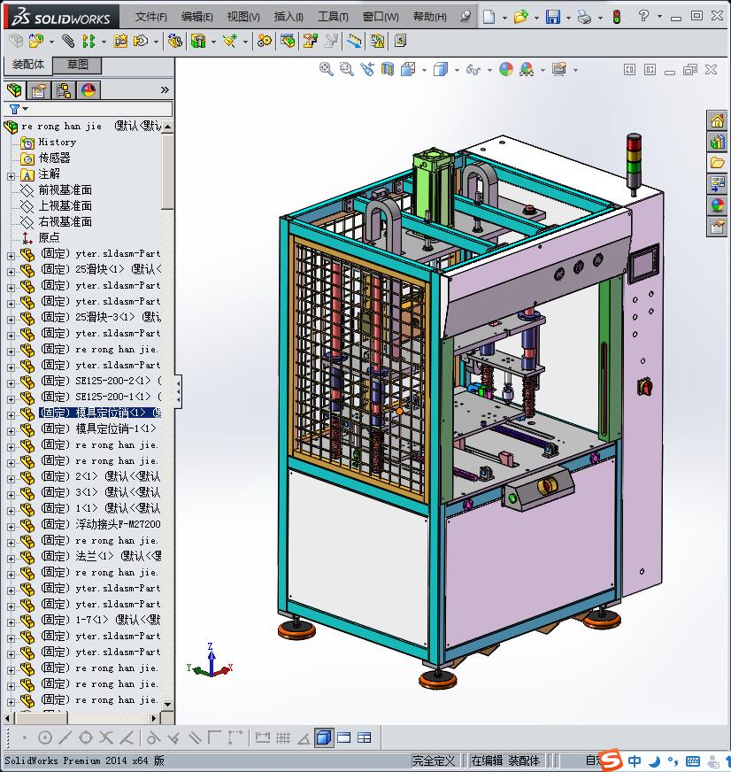Open the 视图(V) menu
The width and height of the screenshot is (731, 772).
243,17
